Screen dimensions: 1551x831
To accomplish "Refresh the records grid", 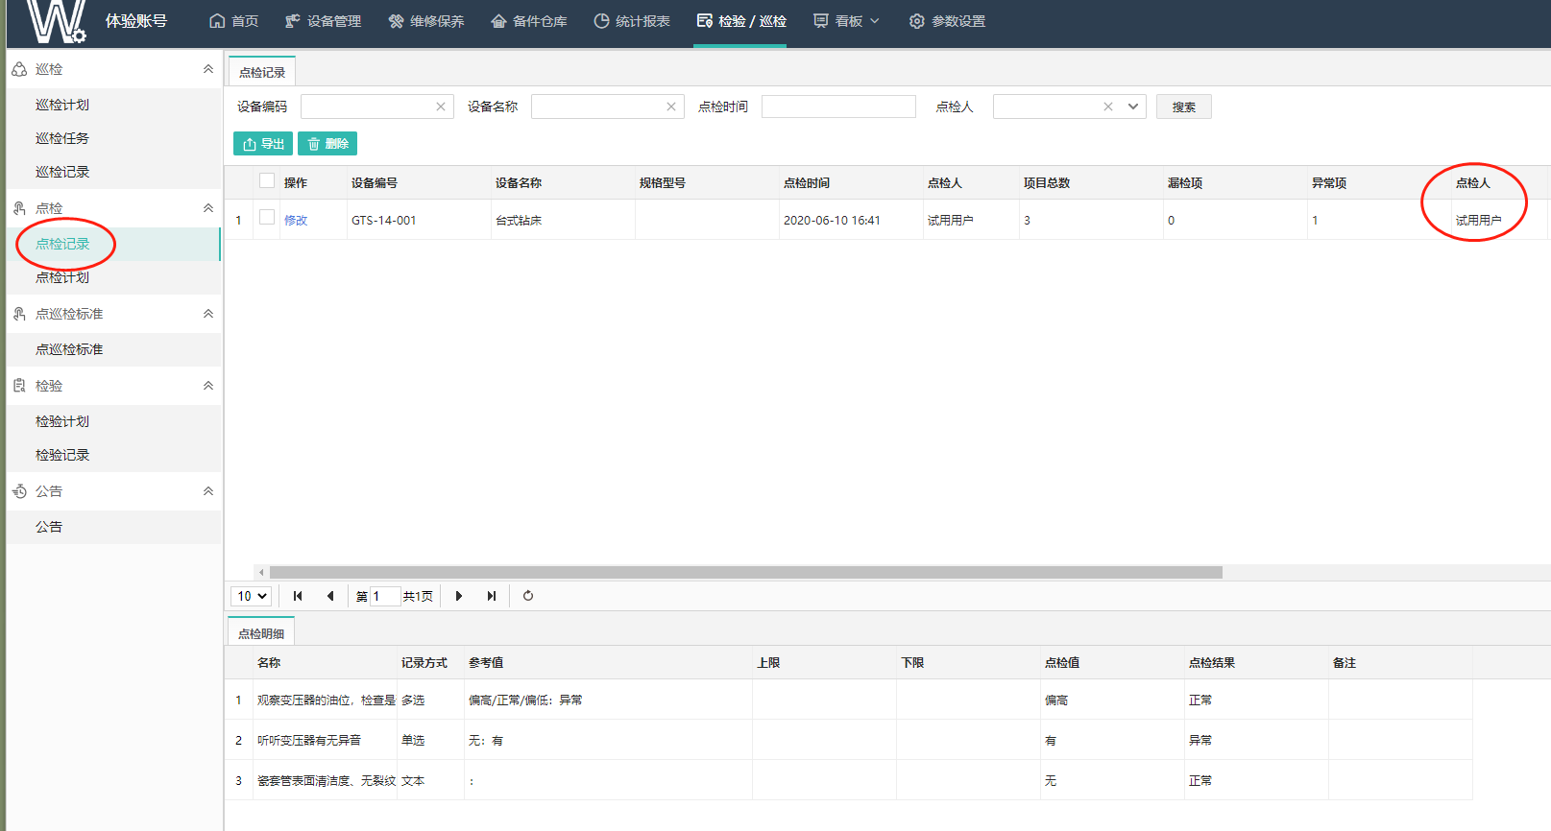I will pyautogui.click(x=528, y=596).
